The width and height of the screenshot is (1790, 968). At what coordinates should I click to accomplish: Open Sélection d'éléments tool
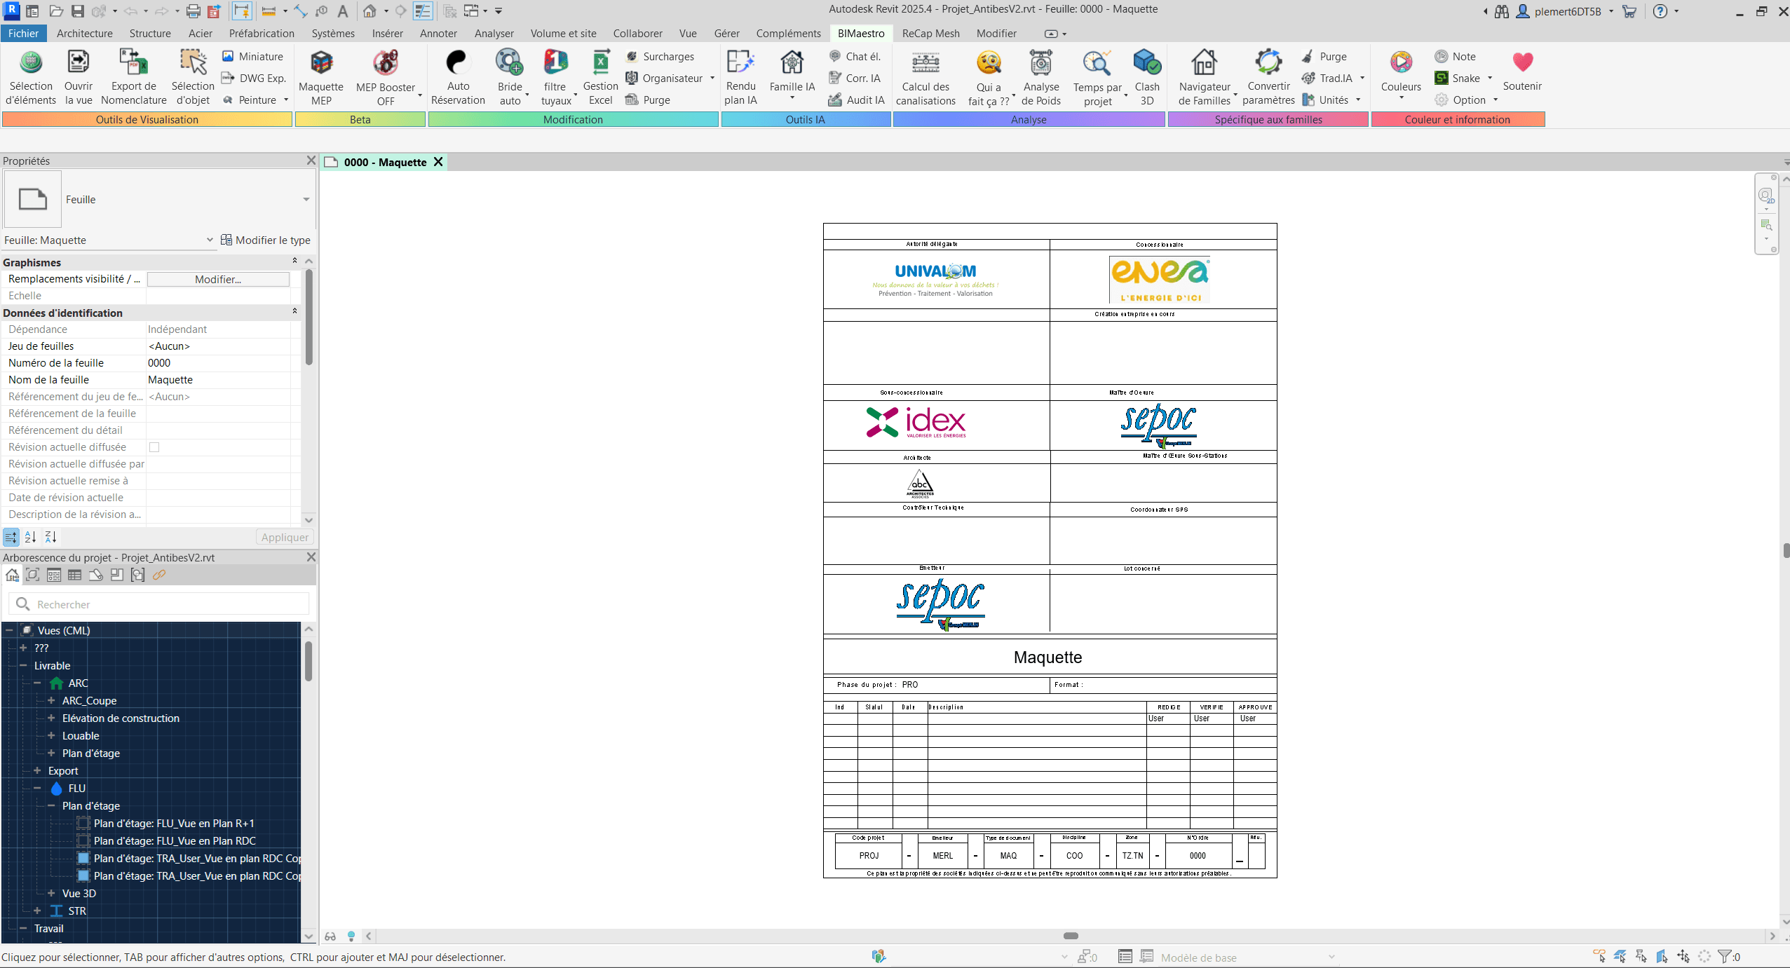(x=31, y=77)
